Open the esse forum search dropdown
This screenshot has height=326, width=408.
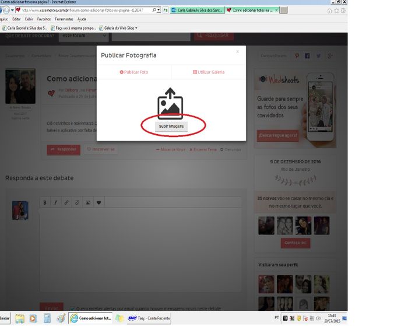pos(83,36)
